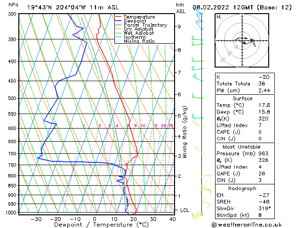Click the Most Unstable theta-e value '326'
296x228 pixels.
coord(264,160)
